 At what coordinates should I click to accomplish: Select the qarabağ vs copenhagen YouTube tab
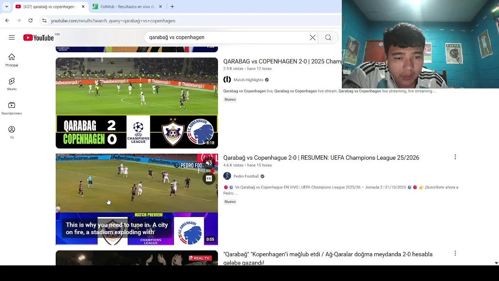50,7
